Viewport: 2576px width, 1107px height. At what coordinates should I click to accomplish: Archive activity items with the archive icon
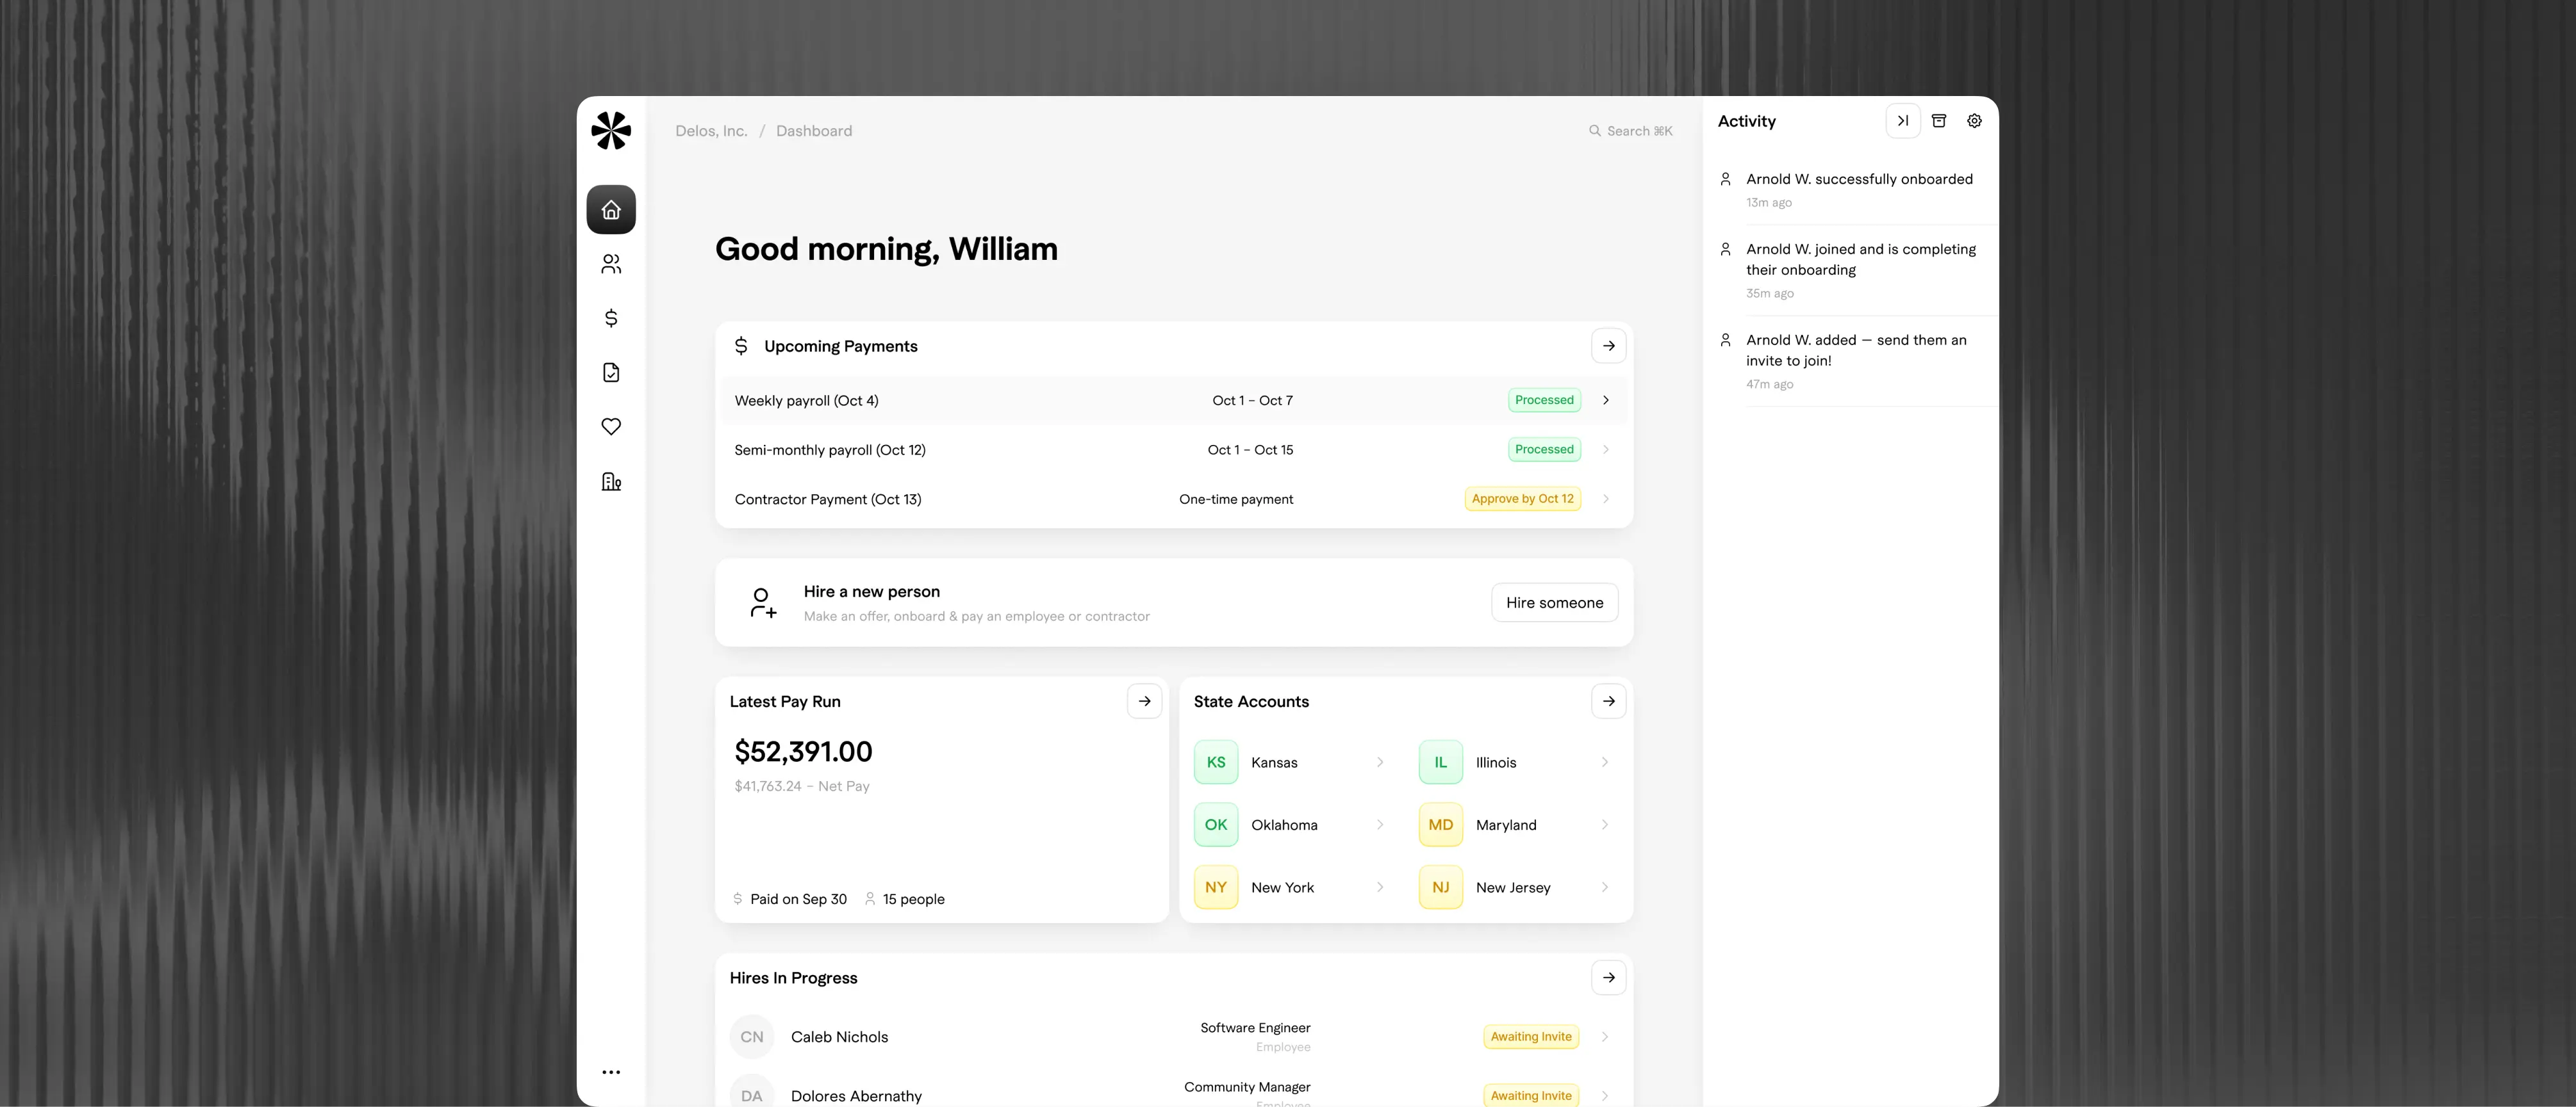pos(1939,121)
